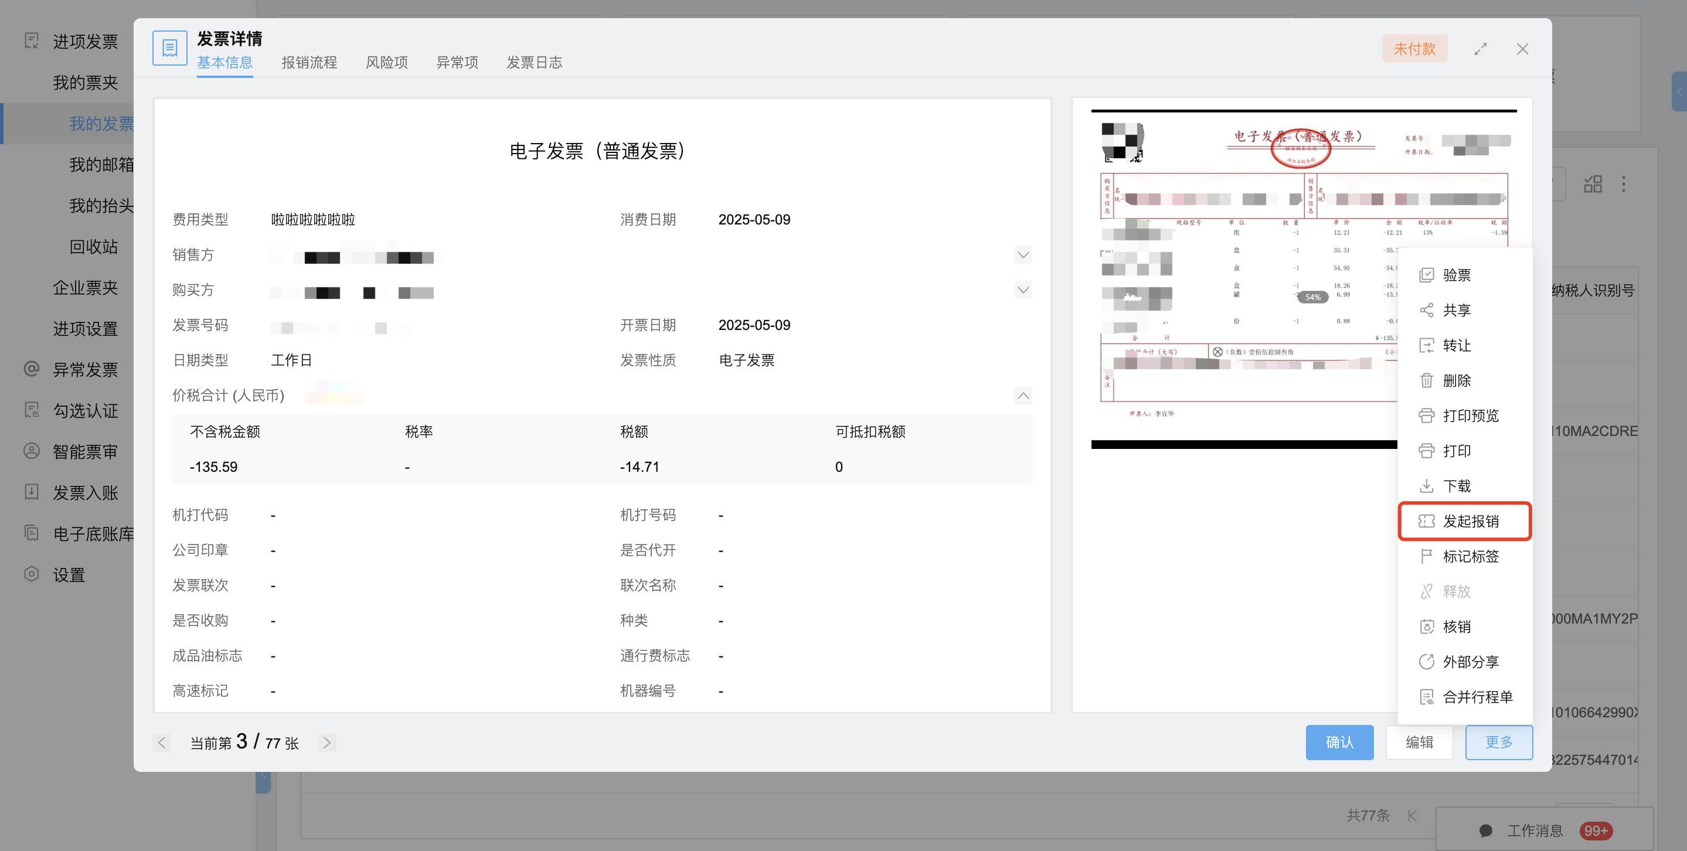Click the 异常发票 at-sign icon
The width and height of the screenshot is (1687, 851).
(x=32, y=369)
